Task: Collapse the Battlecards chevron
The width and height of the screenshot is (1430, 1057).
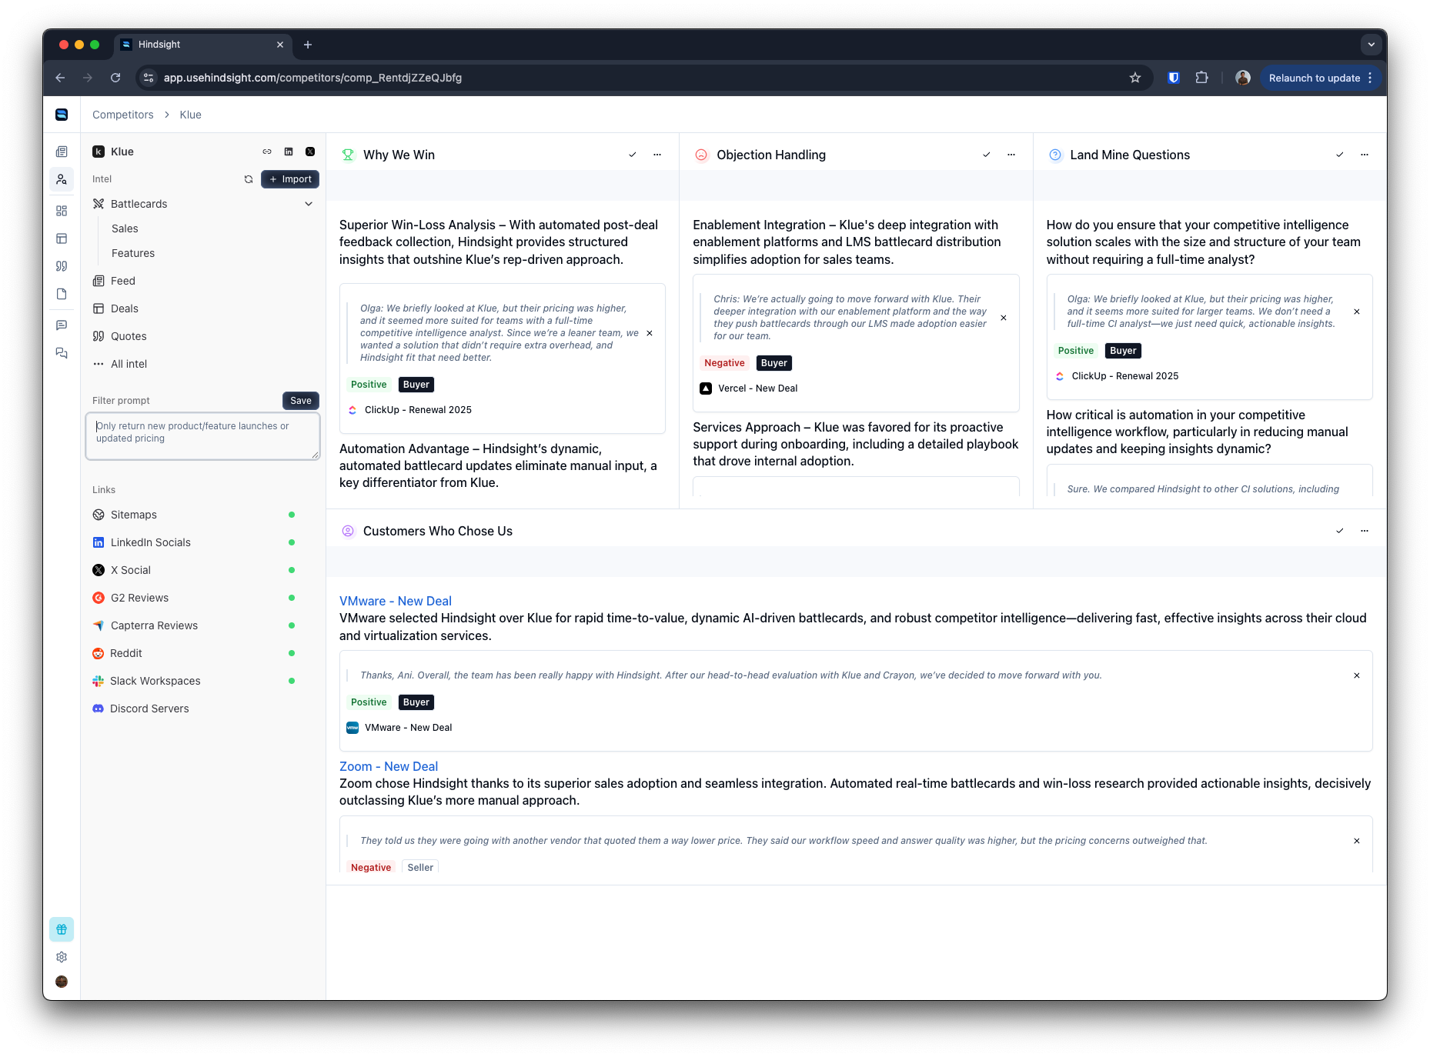Action: (309, 204)
